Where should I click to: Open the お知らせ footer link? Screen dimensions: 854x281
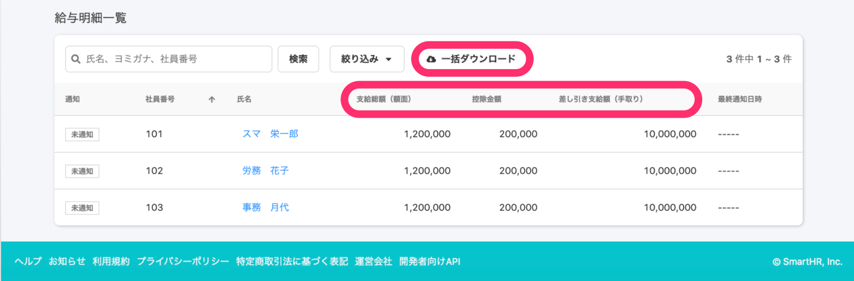[67, 261]
